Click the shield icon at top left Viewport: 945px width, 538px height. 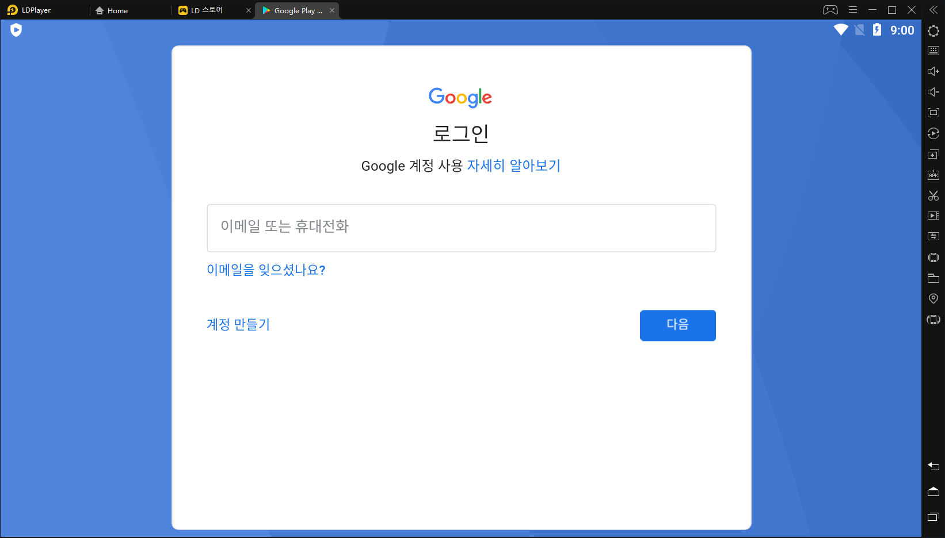click(x=16, y=30)
